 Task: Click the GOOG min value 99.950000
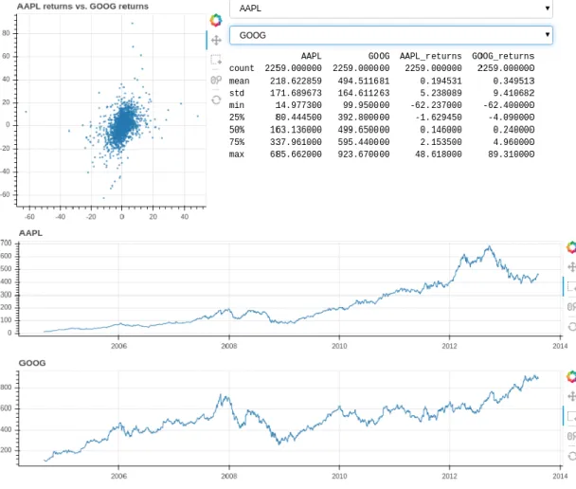367,105
